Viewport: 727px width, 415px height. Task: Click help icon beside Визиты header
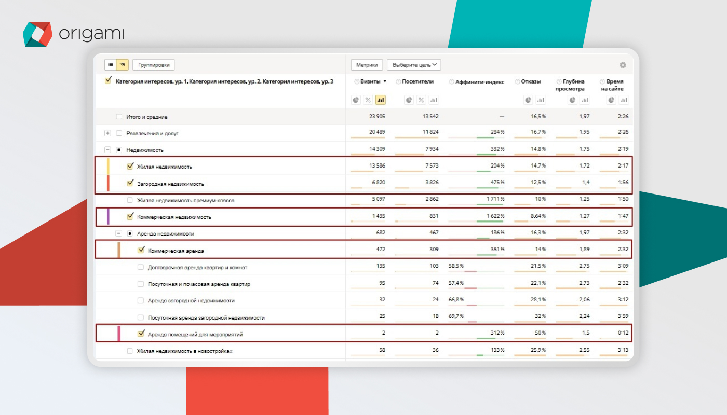coord(357,82)
